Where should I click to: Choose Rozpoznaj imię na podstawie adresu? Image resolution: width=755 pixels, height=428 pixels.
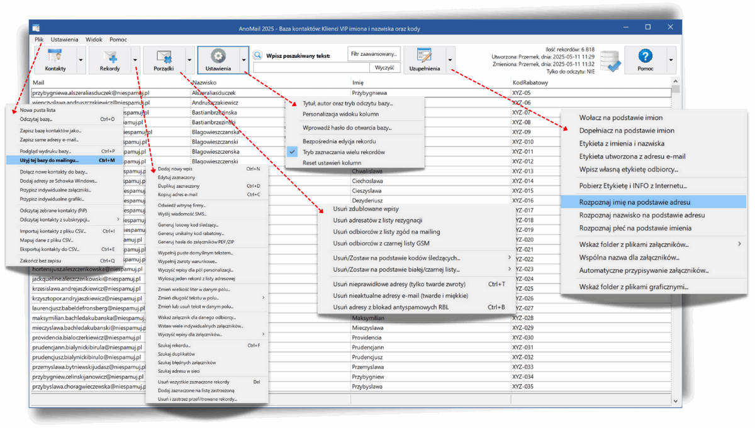coord(652,202)
